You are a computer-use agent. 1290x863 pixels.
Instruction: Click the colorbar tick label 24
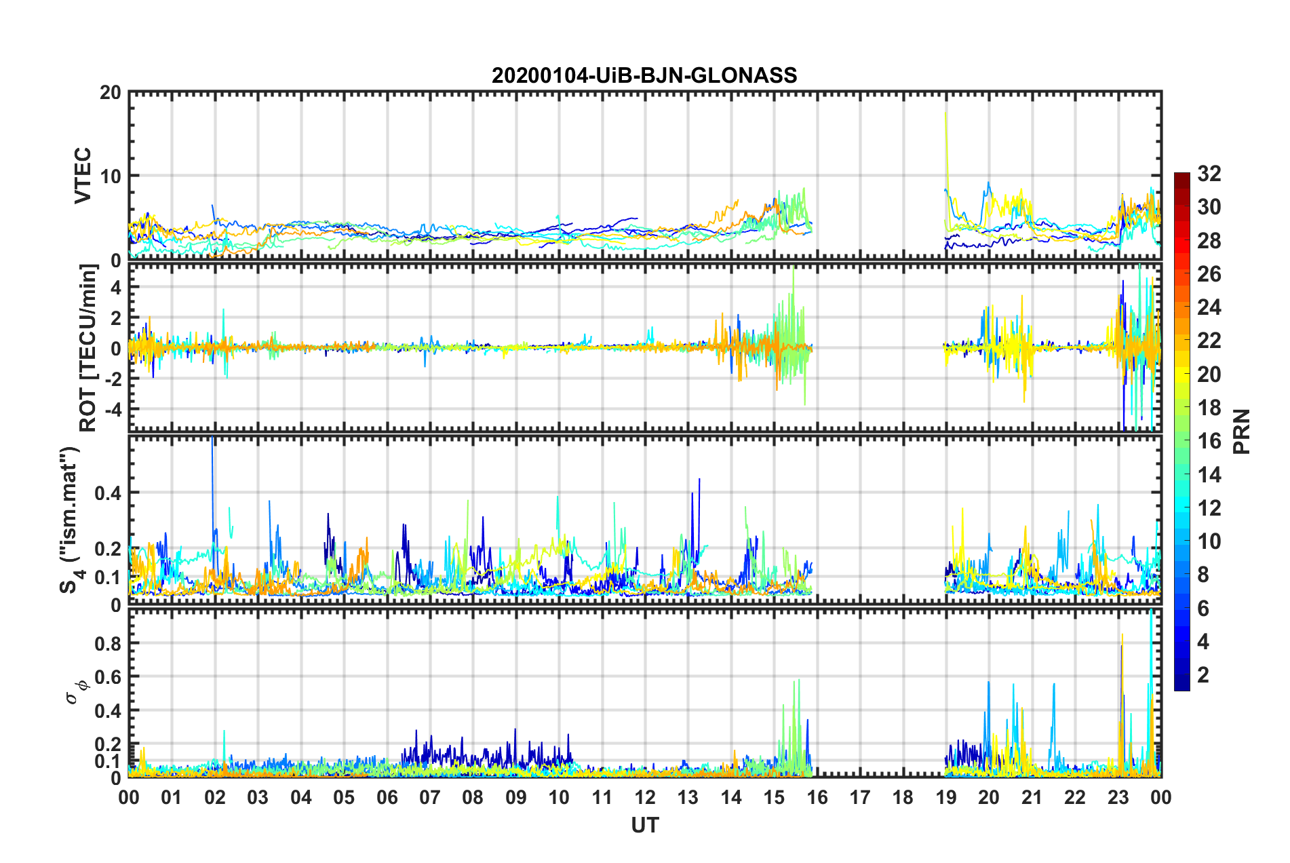(x=1209, y=307)
